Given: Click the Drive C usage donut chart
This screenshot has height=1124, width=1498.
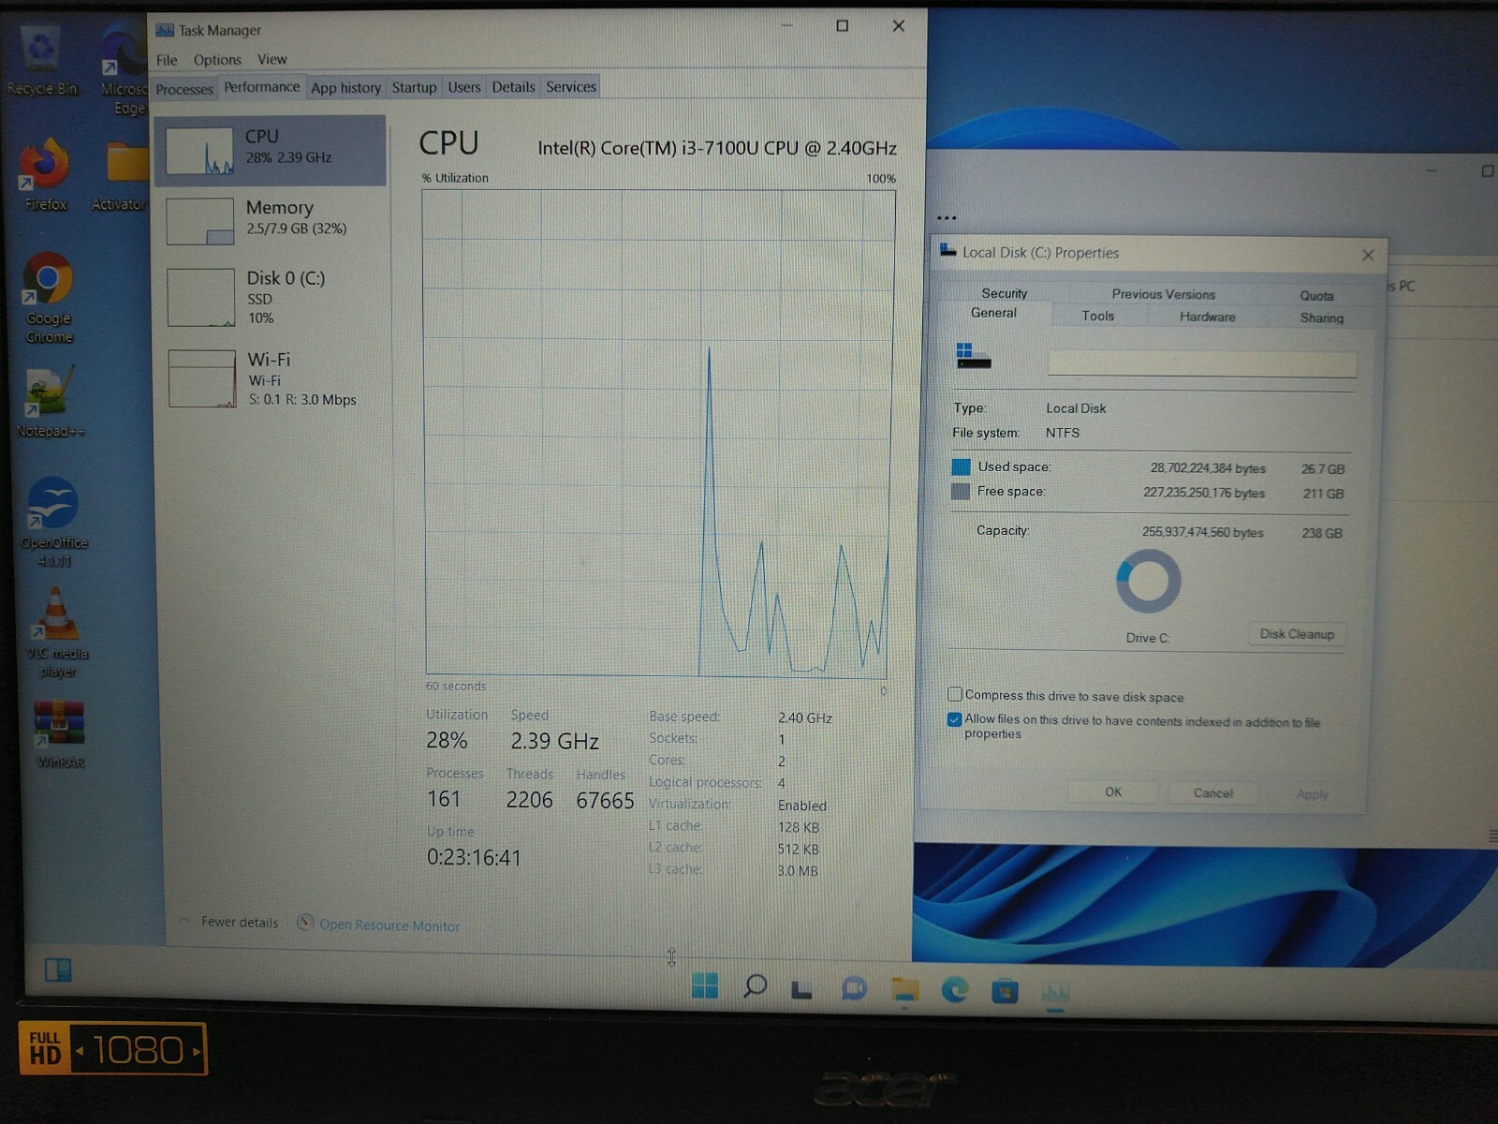Looking at the screenshot, I should (x=1148, y=581).
